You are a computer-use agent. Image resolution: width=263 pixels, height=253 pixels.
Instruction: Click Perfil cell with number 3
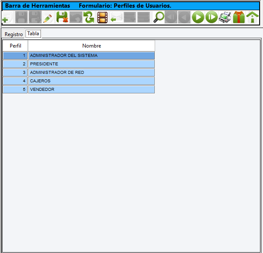click(x=15, y=72)
